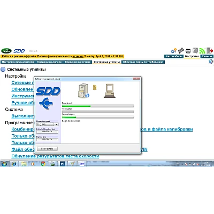Click the Verification progress bar
The height and width of the screenshot is (214, 214).
click(x=98, y=112)
